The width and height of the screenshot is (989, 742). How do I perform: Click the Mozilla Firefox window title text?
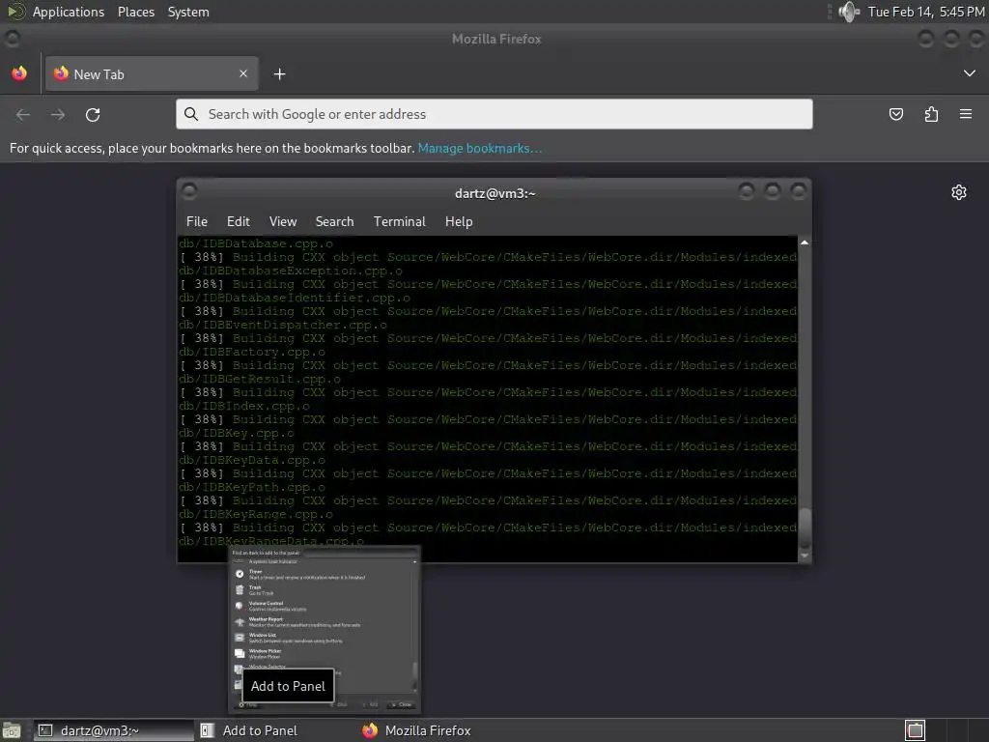click(496, 39)
